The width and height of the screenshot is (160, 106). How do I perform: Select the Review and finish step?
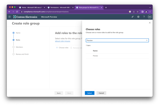pyautogui.click(x=20, y=54)
